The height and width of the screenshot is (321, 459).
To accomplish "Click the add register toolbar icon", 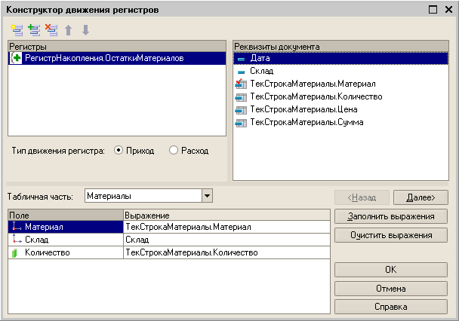I will click(34, 30).
